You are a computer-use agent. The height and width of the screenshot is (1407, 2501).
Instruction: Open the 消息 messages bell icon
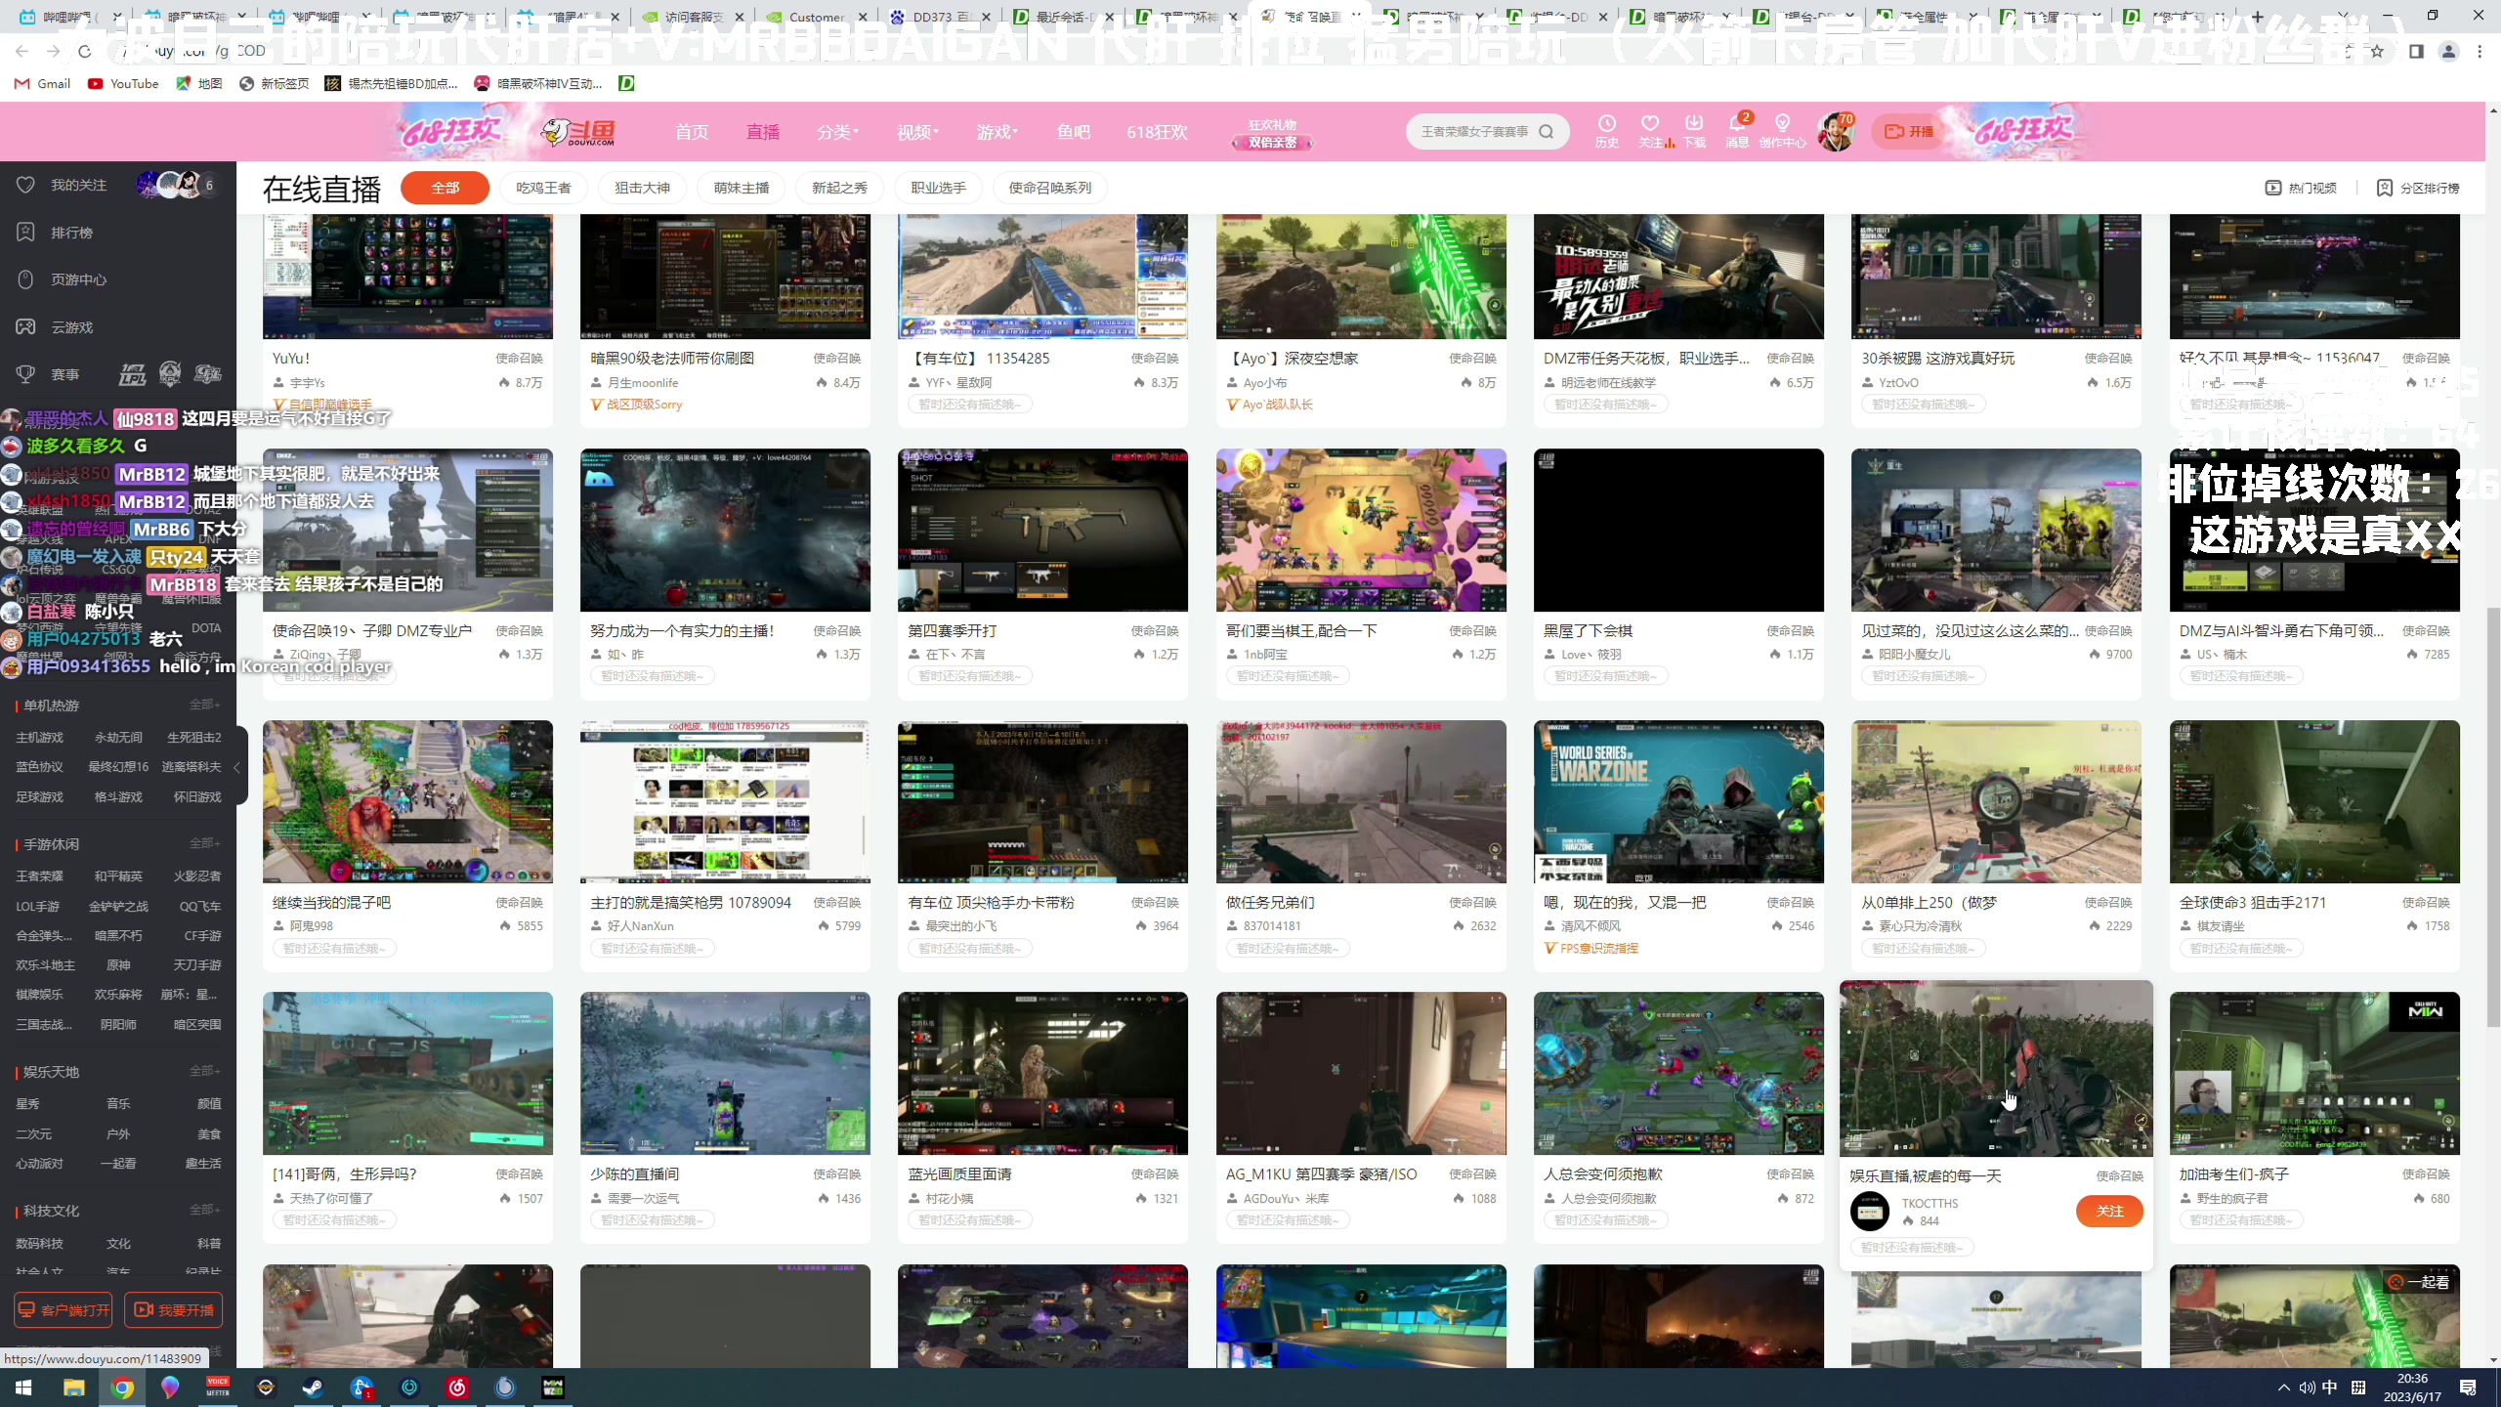[1737, 131]
